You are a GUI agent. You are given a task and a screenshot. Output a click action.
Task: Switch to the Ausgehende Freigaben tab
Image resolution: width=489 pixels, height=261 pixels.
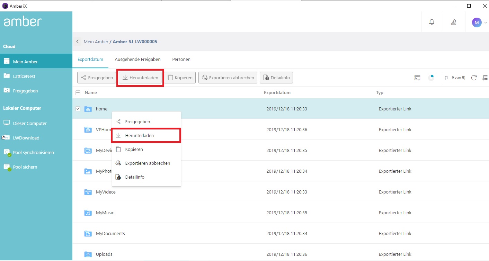tap(138, 60)
